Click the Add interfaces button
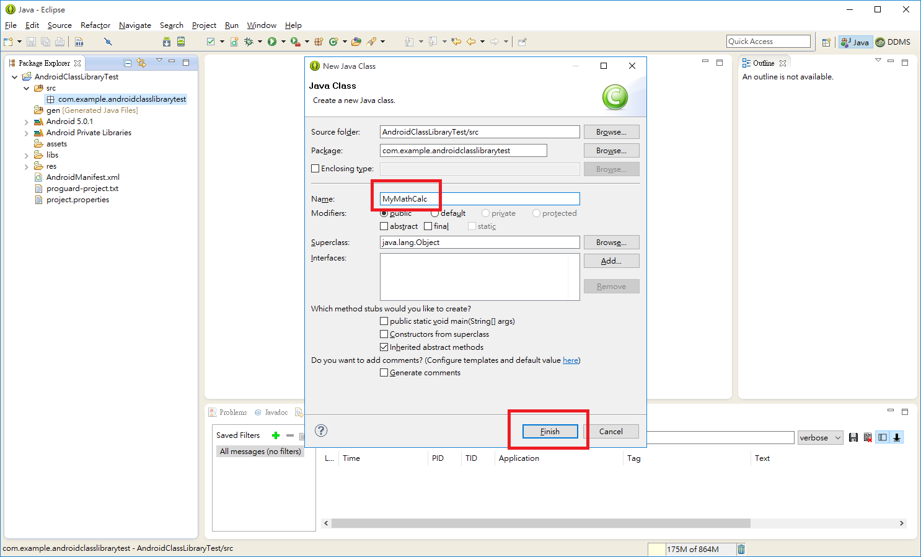This screenshot has height=557, width=921. pyautogui.click(x=611, y=261)
